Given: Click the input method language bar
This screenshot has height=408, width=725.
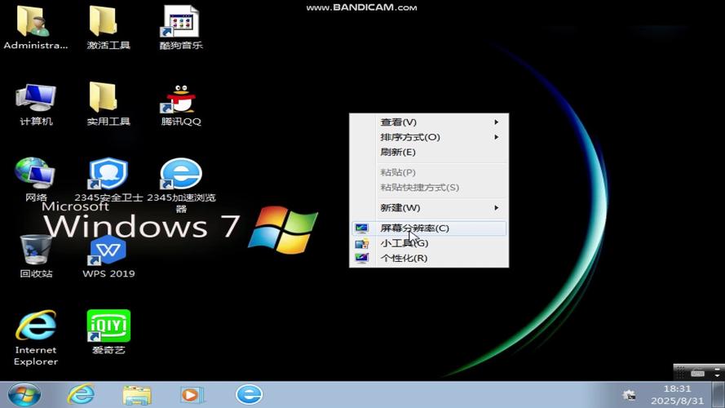Looking at the screenshot, I should click(x=698, y=372).
